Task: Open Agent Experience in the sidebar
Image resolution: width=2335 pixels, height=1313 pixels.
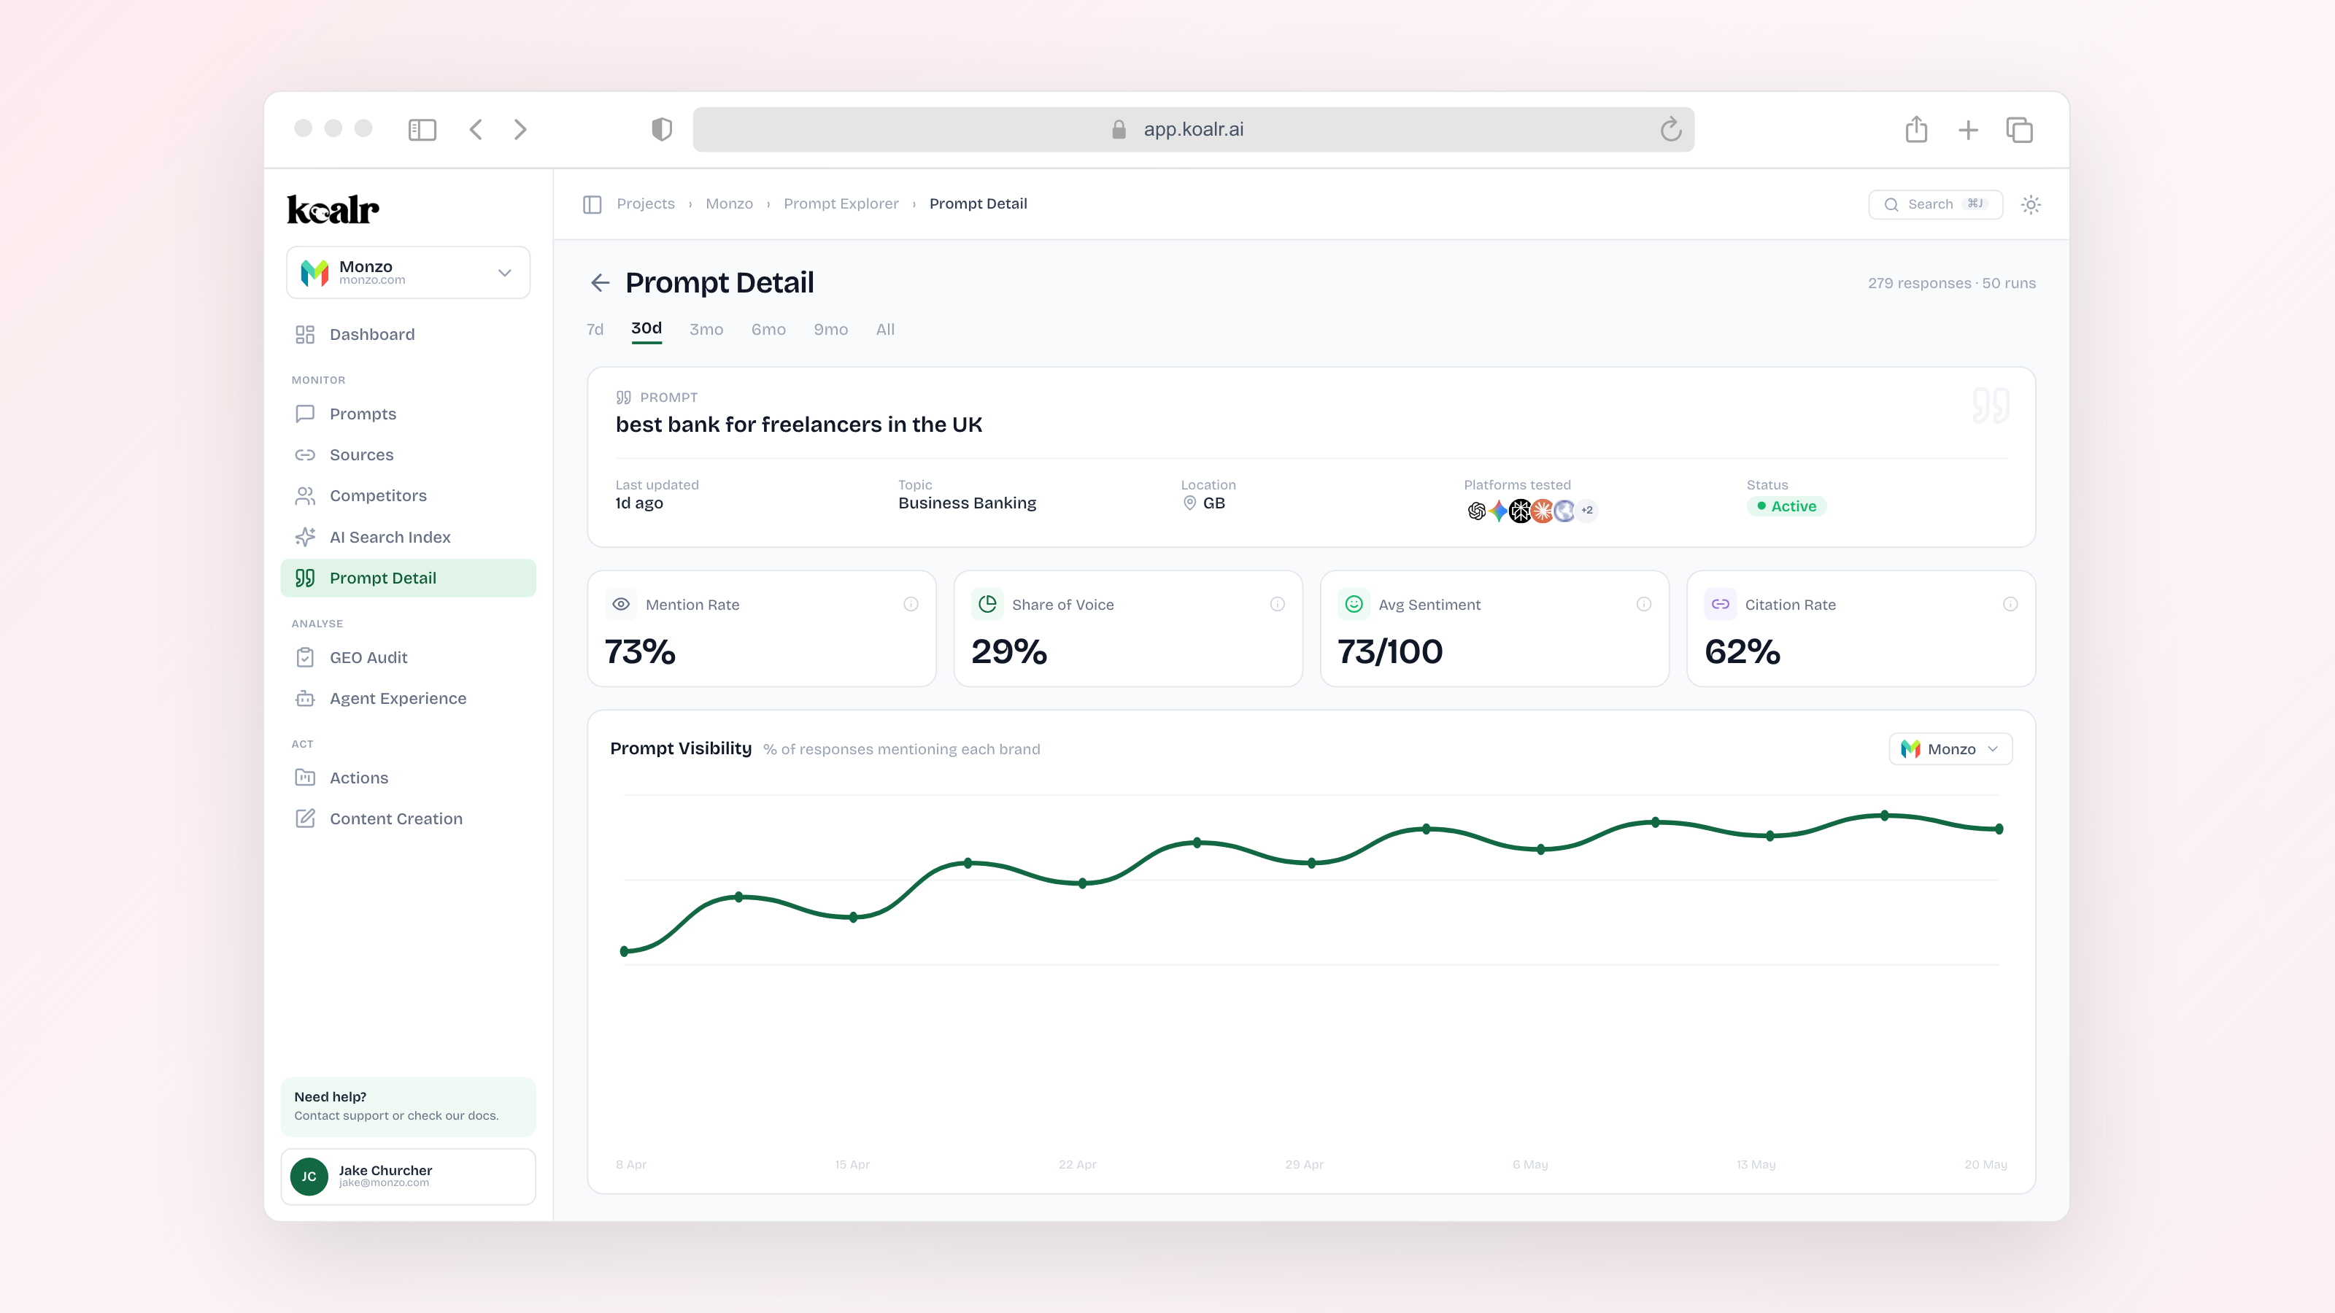Action: point(408,699)
